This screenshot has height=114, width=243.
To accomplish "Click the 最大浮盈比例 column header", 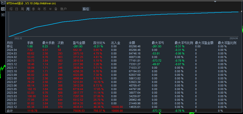I will (x=227, y=43).
